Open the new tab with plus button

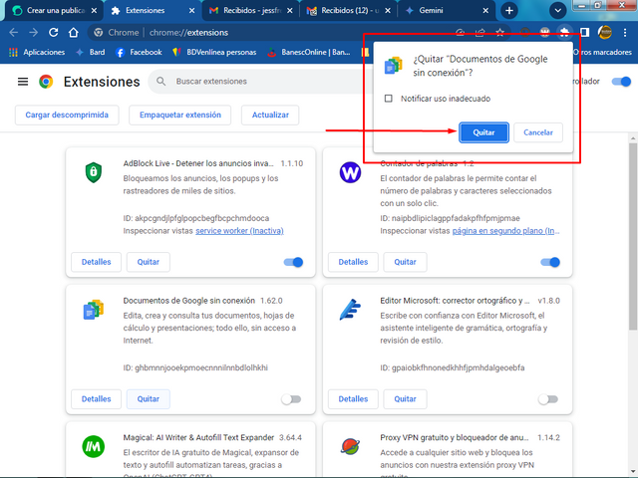509,11
